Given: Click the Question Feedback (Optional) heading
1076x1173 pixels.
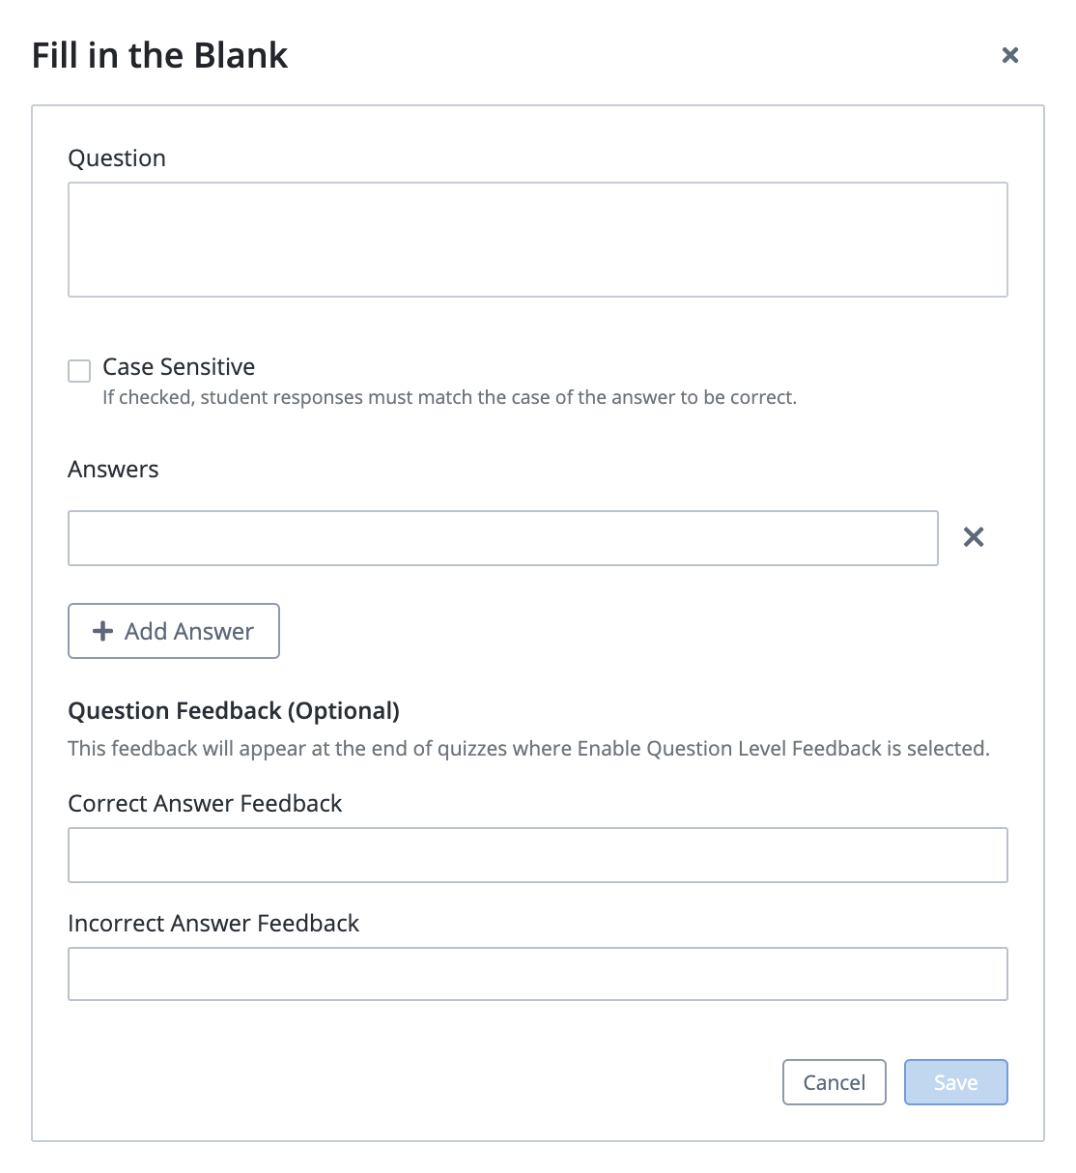Looking at the screenshot, I should pyautogui.click(x=234, y=711).
